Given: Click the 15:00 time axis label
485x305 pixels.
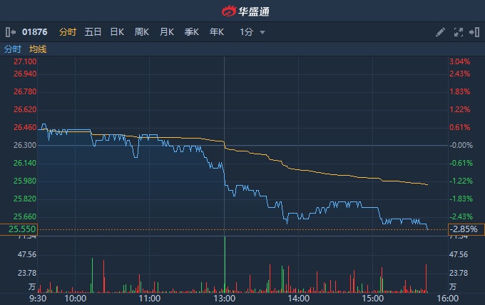Looking at the screenshot, I should 373,299.
